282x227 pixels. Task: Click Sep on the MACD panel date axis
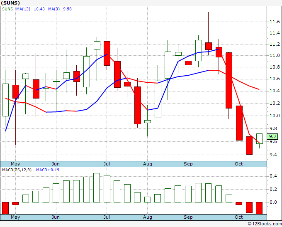point(188,217)
